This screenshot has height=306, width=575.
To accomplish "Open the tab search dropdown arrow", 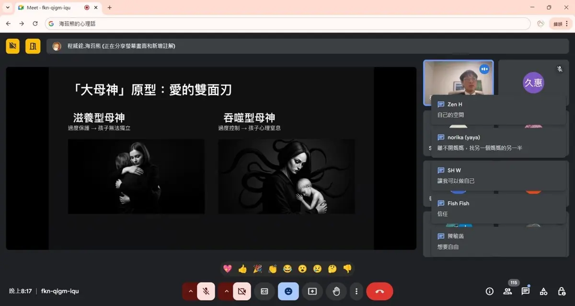I will click(8, 8).
